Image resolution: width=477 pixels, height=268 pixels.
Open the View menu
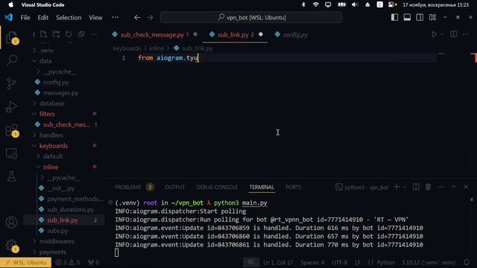point(95,18)
